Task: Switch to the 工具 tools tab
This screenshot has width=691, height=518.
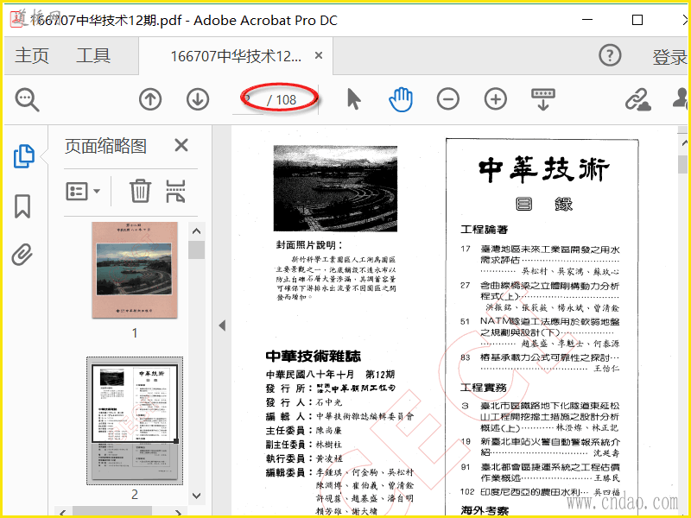Action: click(x=93, y=56)
